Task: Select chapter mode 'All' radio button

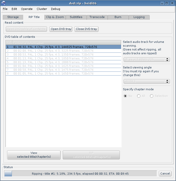Action: click(139, 96)
